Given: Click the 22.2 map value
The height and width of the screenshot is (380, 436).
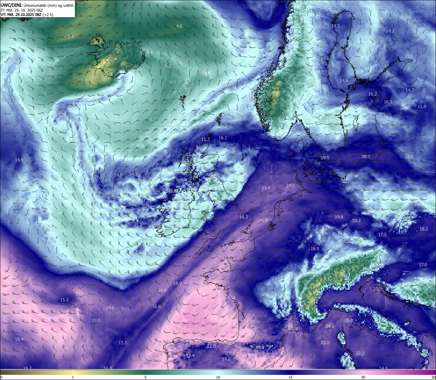Looking at the screenshot, I should pyautogui.click(x=360, y=353).
